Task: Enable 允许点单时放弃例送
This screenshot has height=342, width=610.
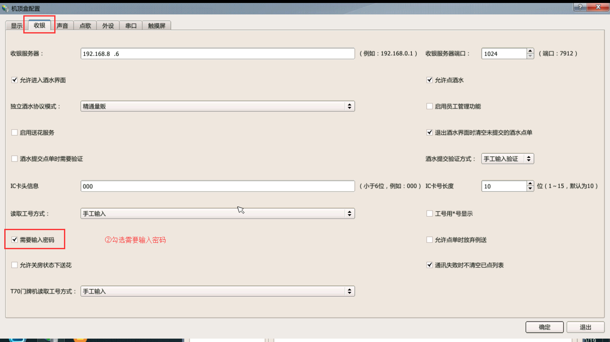Action: pos(430,240)
